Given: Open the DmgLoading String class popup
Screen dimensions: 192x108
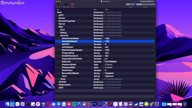Looking at the screenshot, I should coord(104,53).
